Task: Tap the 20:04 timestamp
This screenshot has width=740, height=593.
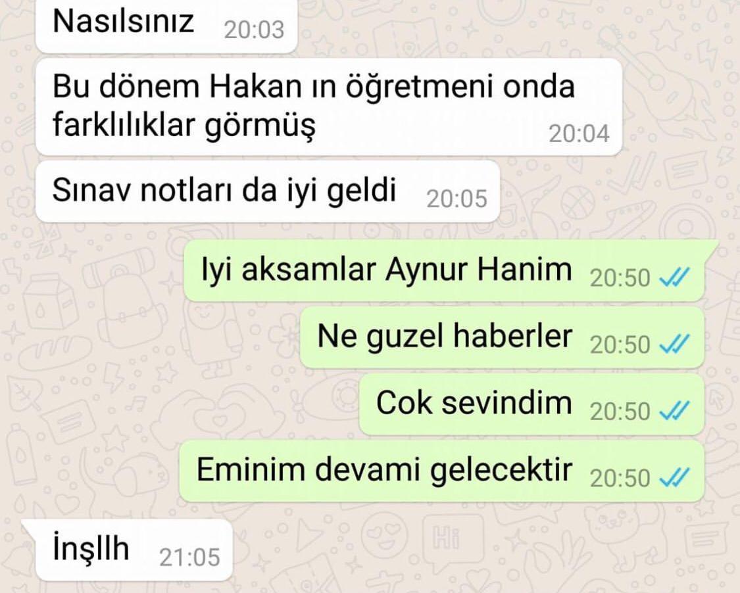Action: click(x=579, y=133)
